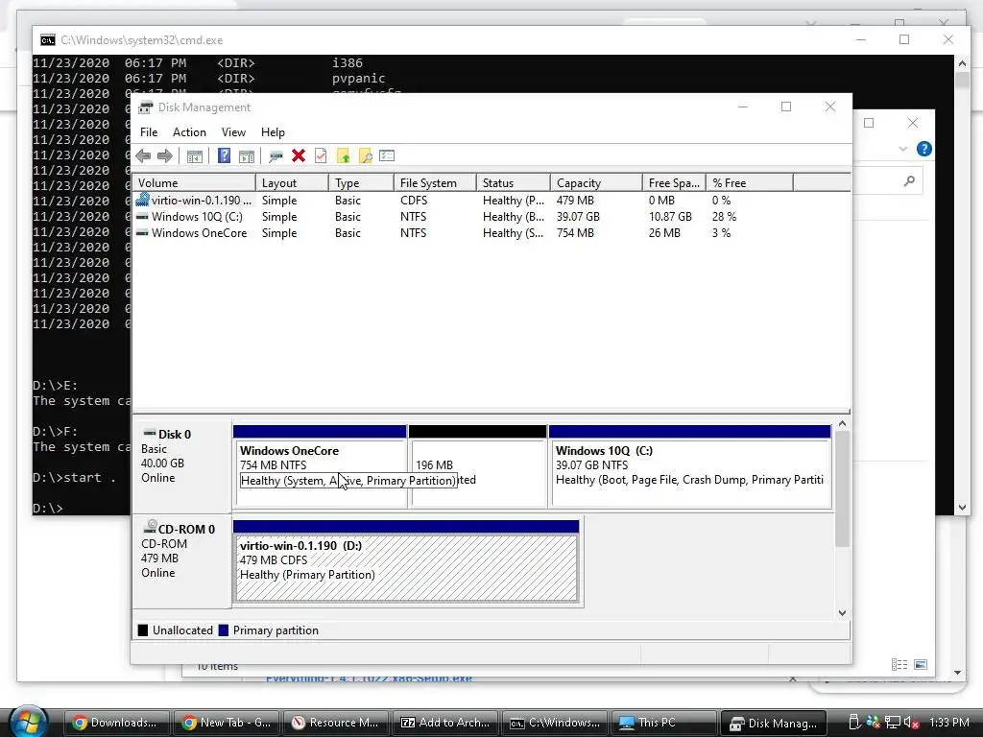Toggle the console tree show/hide icon
This screenshot has width=983, height=737.
[195, 156]
